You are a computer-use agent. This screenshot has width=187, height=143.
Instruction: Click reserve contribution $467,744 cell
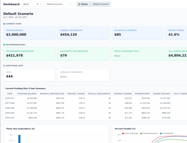point(60,103)
